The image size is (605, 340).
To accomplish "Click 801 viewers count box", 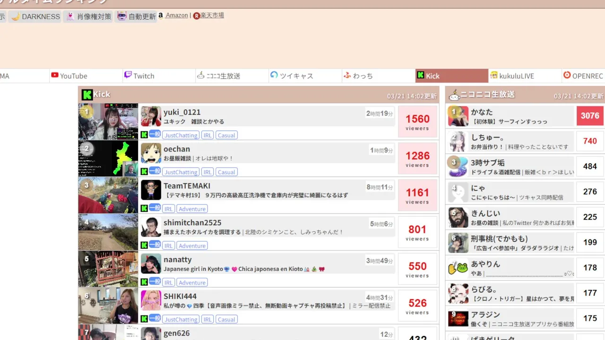I will [x=417, y=232].
